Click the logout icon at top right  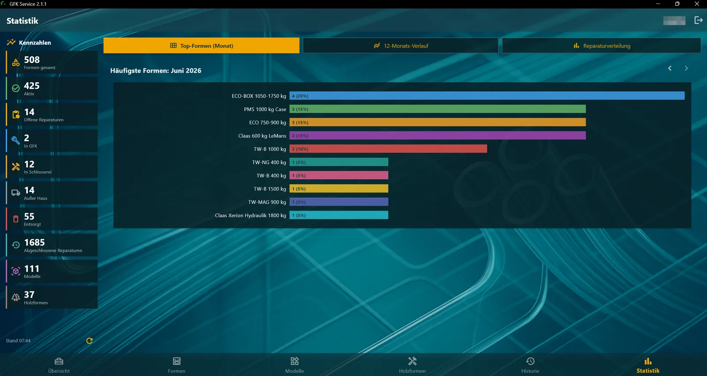tap(699, 20)
